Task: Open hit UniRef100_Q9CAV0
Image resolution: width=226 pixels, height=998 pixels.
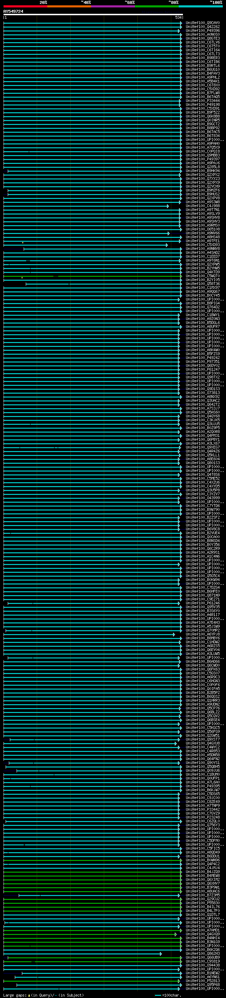Action: pyautogui.click(x=203, y=23)
